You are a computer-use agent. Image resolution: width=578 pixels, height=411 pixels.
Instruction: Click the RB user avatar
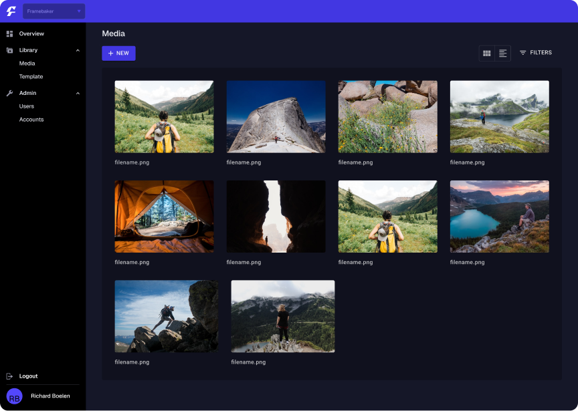pyautogui.click(x=15, y=396)
